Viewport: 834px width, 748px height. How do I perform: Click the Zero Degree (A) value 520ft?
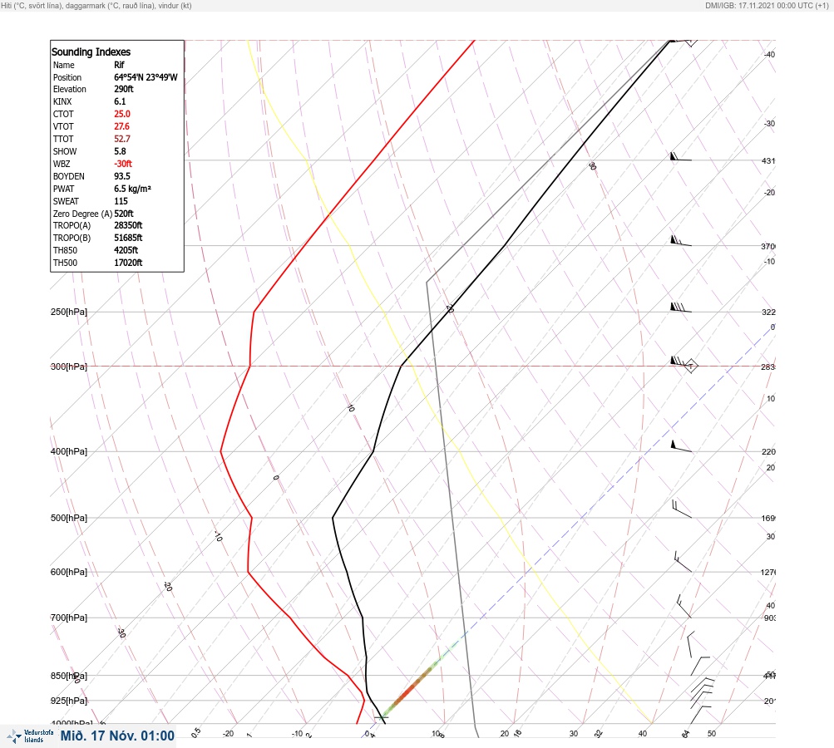click(x=123, y=214)
